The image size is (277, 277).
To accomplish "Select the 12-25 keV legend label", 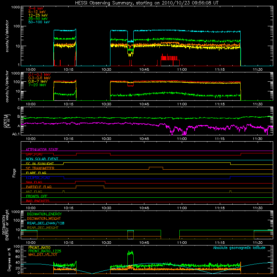I will [38, 15].
